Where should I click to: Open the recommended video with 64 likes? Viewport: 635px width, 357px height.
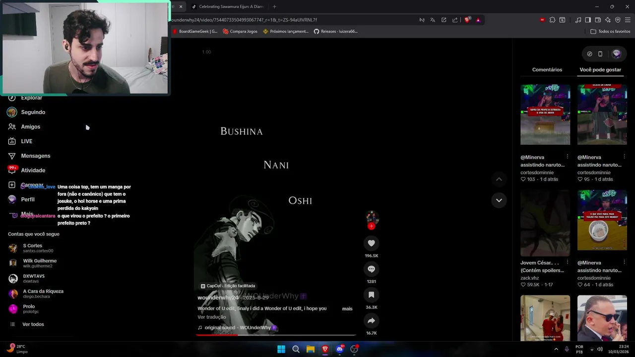point(602,220)
